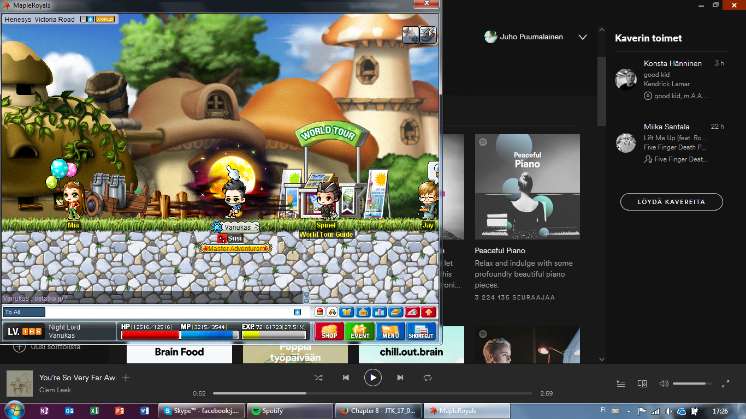Toggle shuffle in Spotify
This screenshot has width=746, height=419.
tap(318, 378)
